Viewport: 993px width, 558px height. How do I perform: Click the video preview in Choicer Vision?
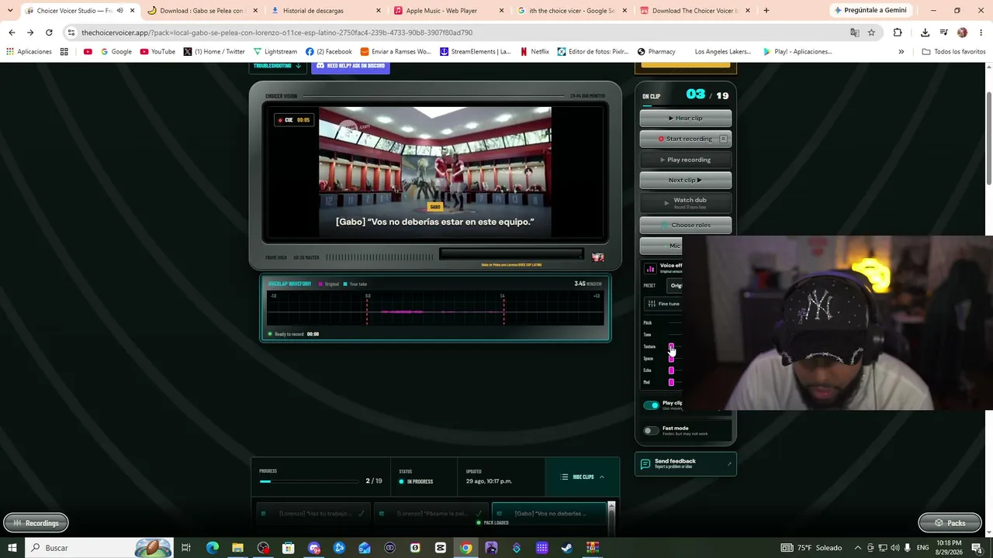[x=435, y=171]
